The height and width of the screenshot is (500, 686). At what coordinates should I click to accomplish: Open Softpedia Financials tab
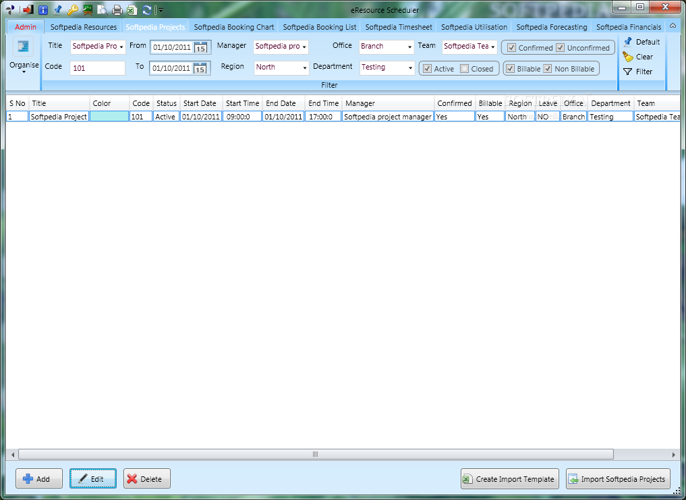click(629, 27)
